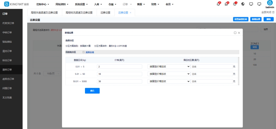Click the 设置重量区间 button

pyautogui.click(x=241, y=19)
